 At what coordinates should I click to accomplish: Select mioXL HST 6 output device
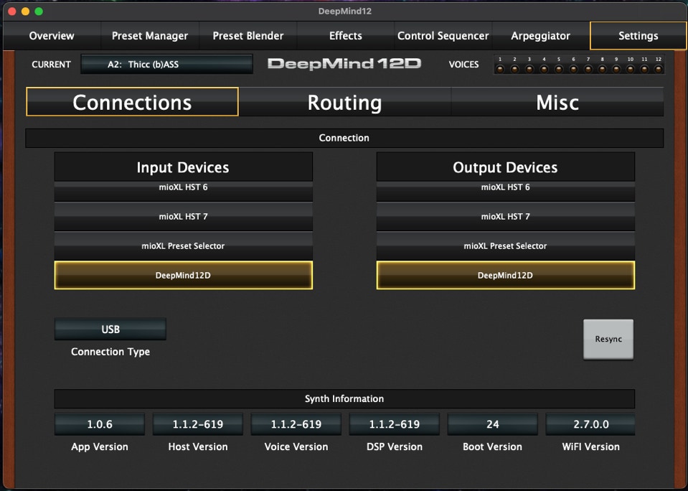click(x=506, y=192)
